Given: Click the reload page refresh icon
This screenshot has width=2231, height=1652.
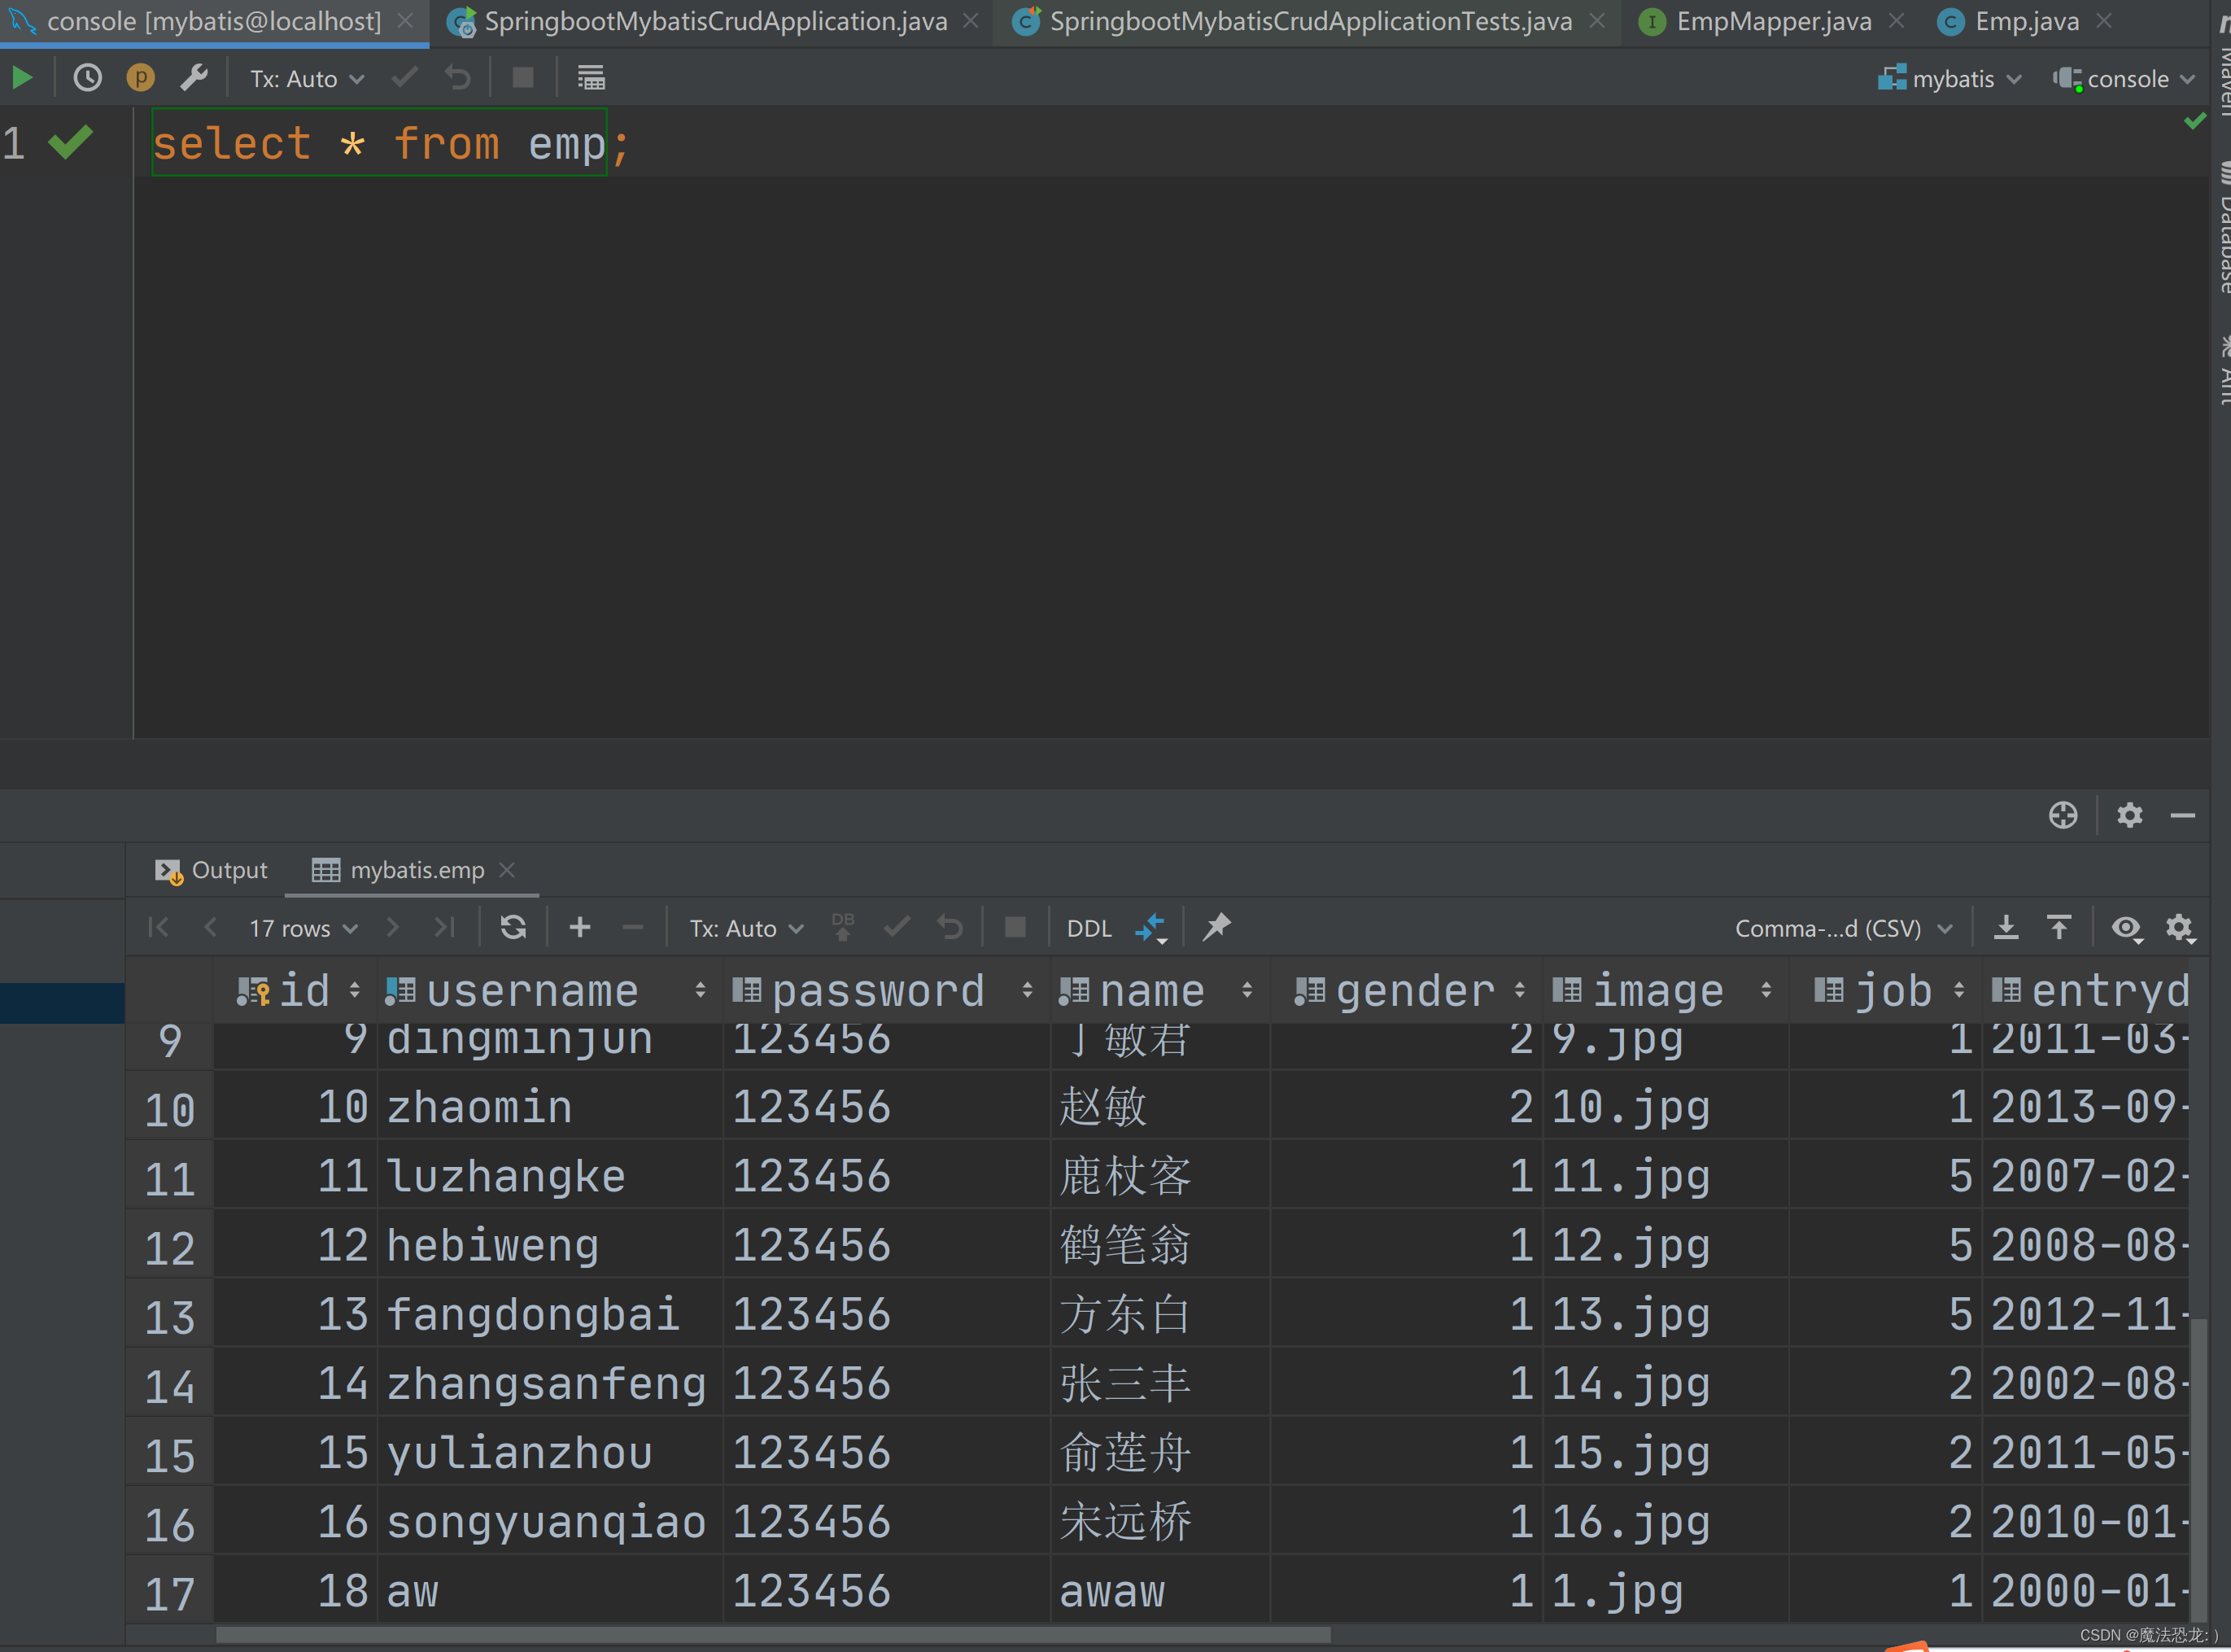Looking at the screenshot, I should click(x=513, y=928).
